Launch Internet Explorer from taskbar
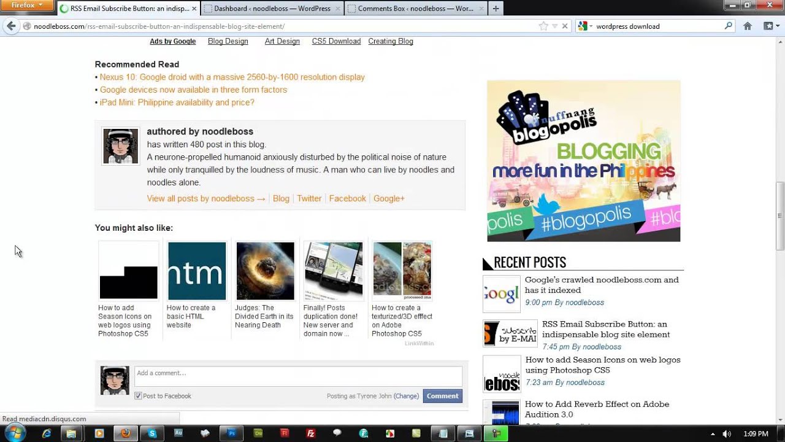 pos(47,433)
